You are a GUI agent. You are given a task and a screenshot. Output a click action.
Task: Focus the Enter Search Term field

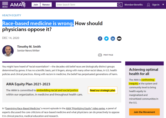(86, 5)
